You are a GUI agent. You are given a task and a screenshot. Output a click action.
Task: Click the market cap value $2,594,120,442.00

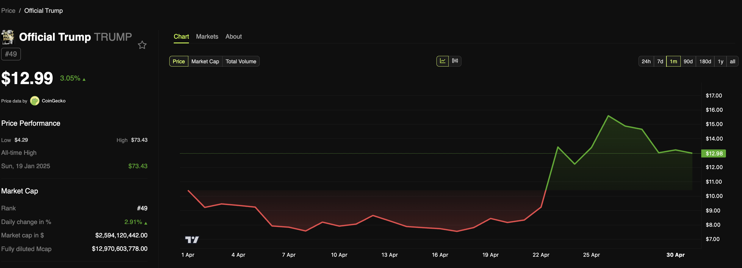(x=121, y=235)
